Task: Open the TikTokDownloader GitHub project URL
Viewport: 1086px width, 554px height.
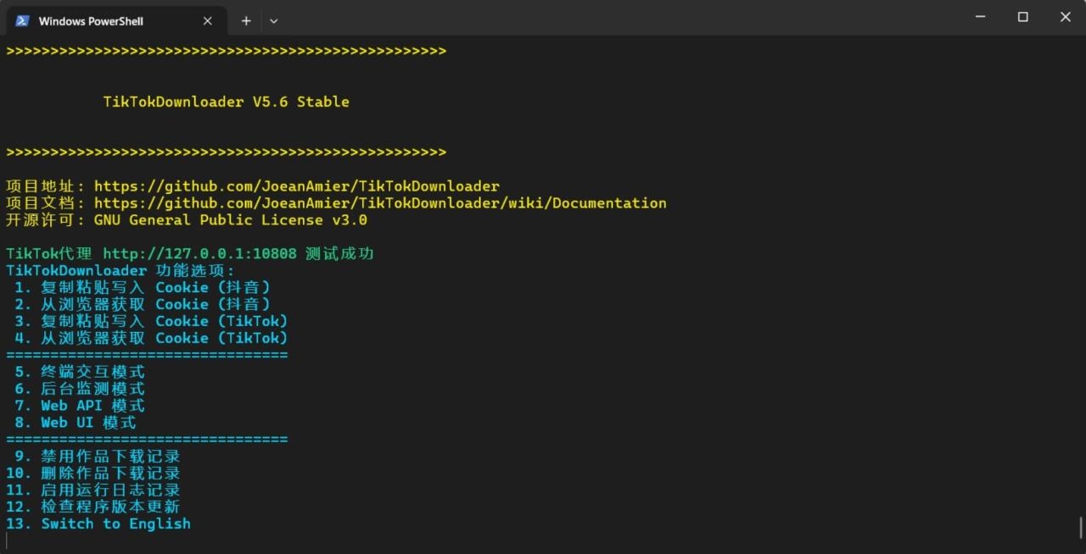Action: 297,186
